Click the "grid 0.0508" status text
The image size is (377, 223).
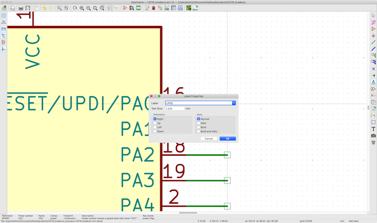coord(306,221)
